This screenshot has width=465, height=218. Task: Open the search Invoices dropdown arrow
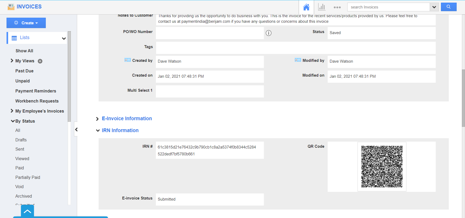point(434,7)
